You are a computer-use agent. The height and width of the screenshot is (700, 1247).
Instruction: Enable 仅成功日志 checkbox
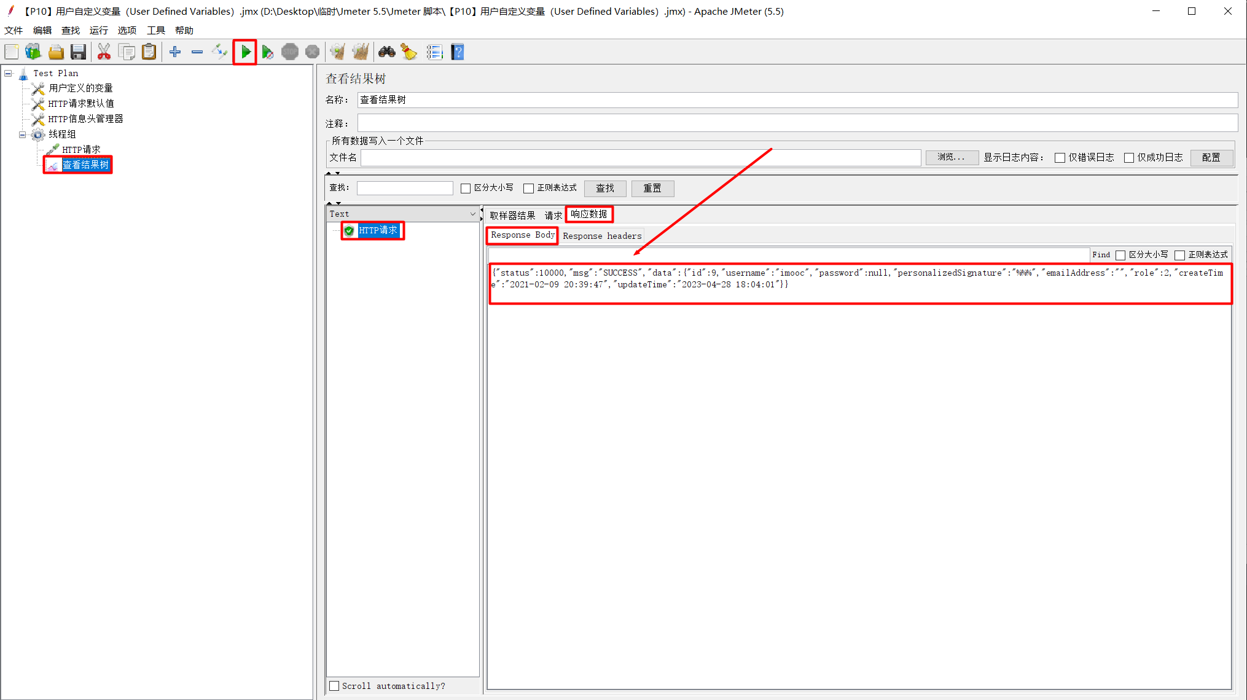click(1128, 158)
